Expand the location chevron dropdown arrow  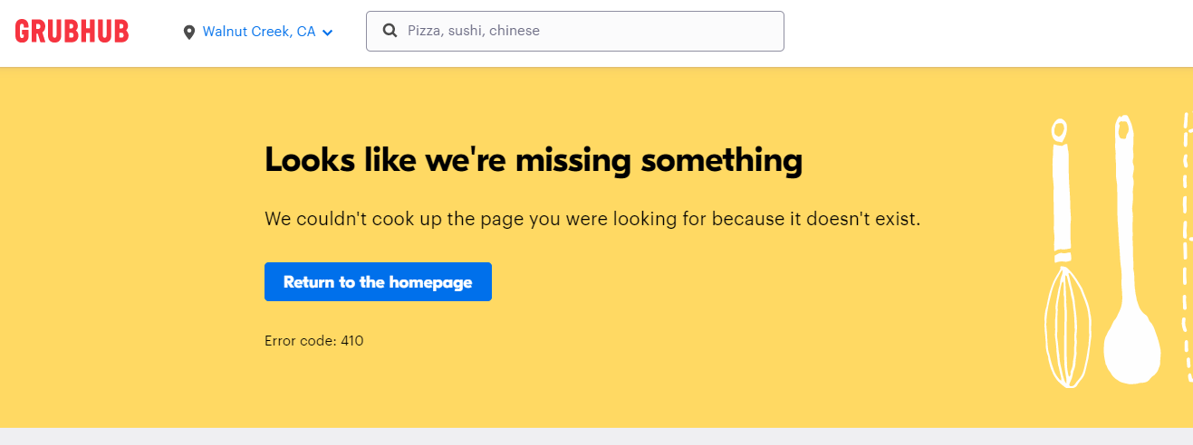point(328,33)
